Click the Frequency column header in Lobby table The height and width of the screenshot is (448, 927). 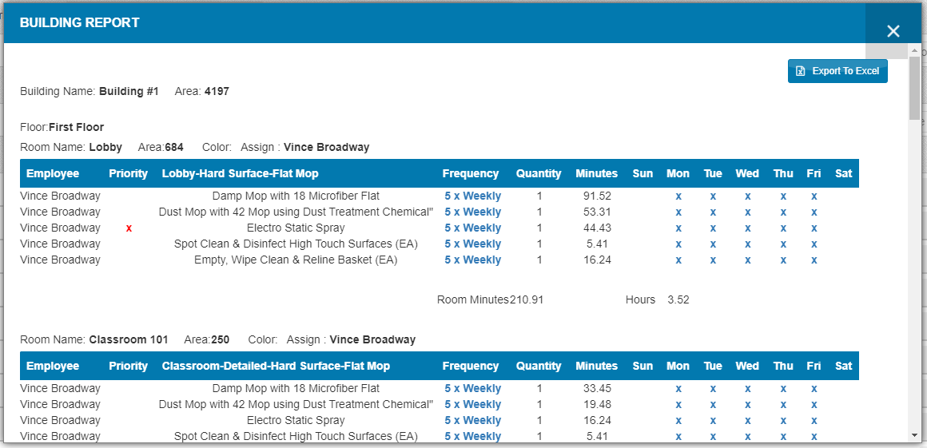coord(470,173)
